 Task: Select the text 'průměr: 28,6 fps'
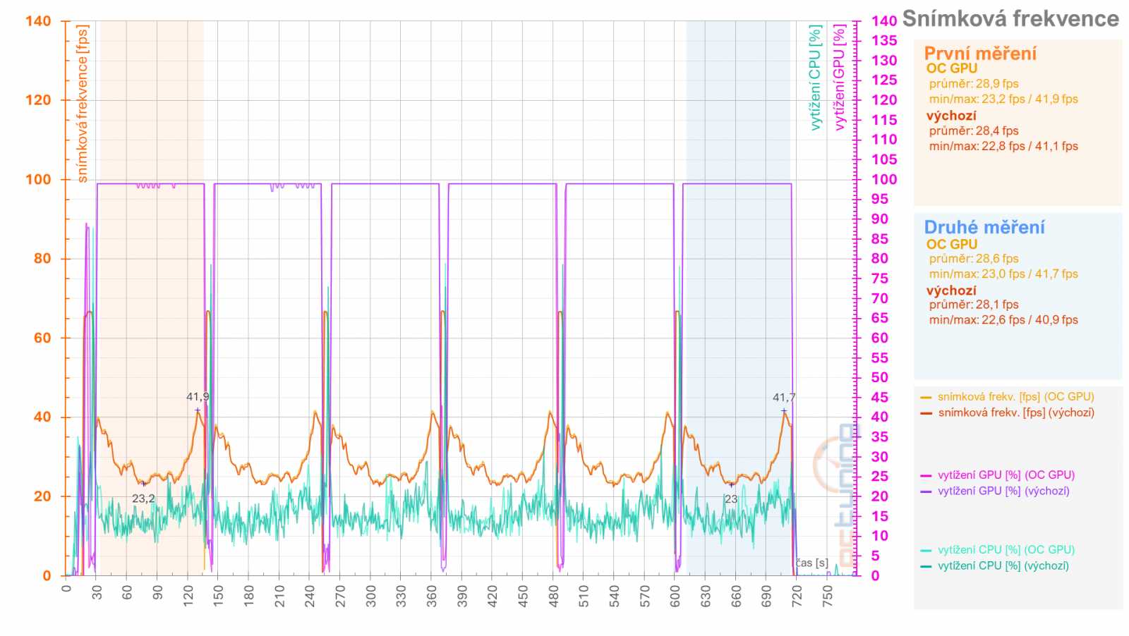pos(974,259)
